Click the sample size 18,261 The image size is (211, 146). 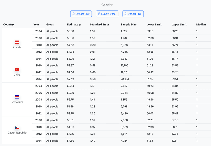click(125, 72)
